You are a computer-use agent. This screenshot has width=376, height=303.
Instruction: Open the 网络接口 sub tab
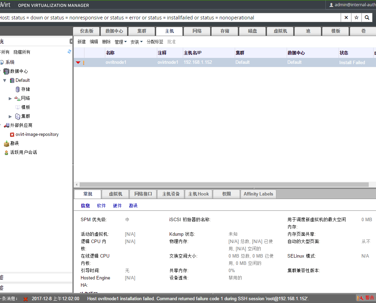click(x=143, y=194)
